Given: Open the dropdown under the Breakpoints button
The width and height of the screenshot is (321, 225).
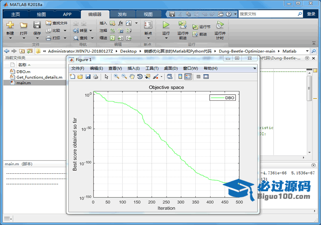Looking at the screenshot, I should pyautogui.click(x=148, y=38).
